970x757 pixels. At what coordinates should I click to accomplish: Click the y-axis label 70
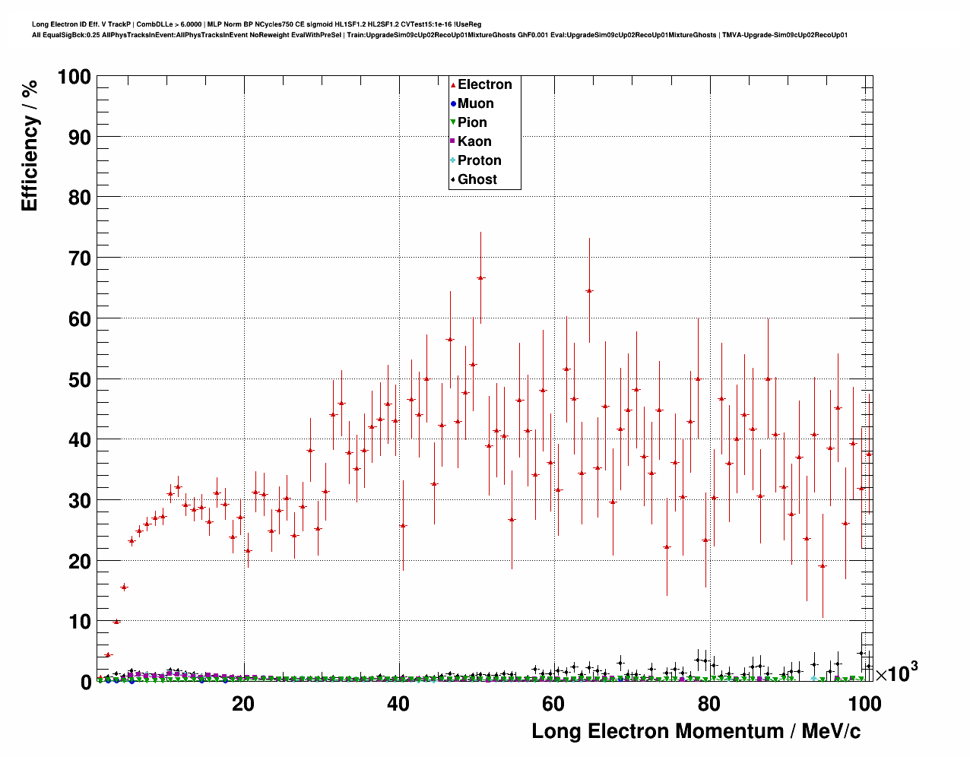pyautogui.click(x=80, y=258)
